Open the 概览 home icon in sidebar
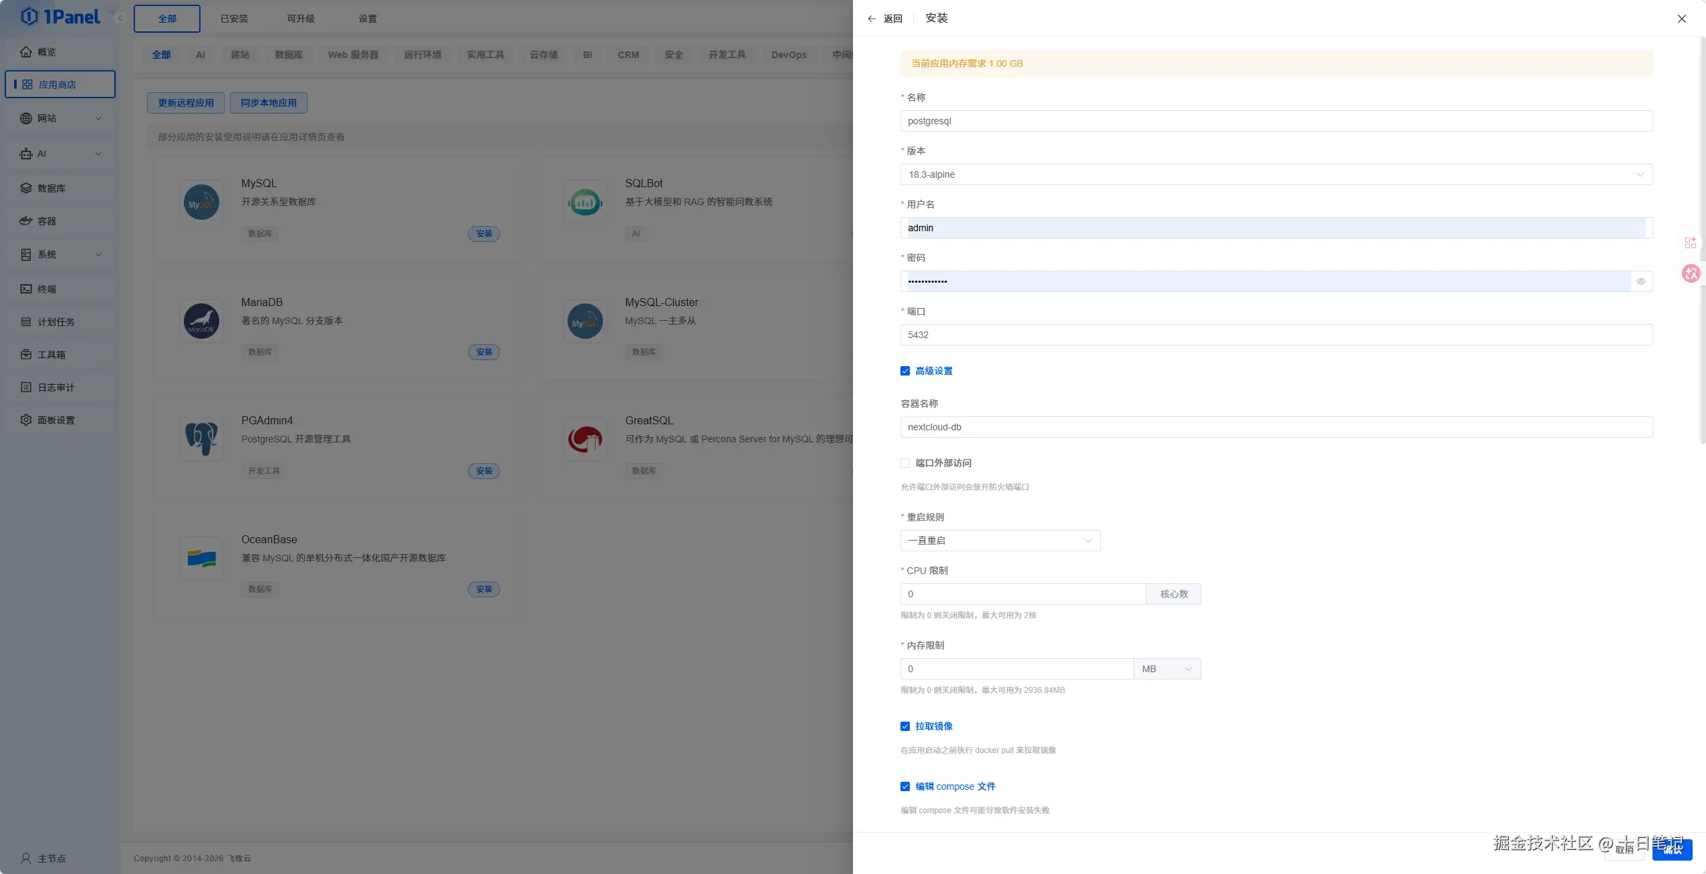The image size is (1706, 874). click(x=26, y=51)
